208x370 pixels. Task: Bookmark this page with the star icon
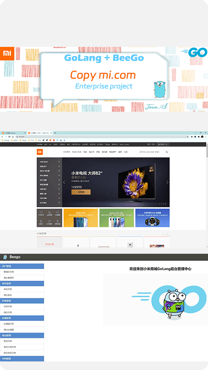[187, 137]
